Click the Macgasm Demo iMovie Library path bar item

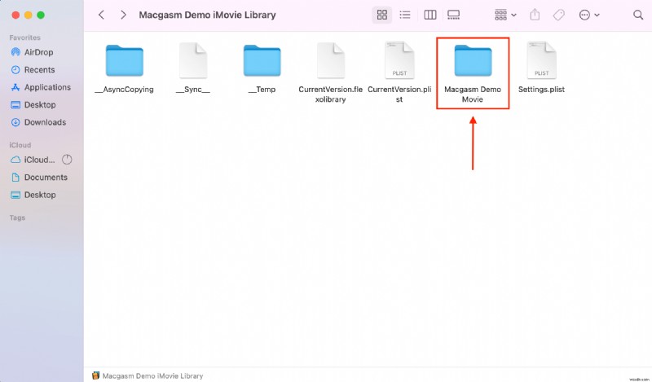click(148, 375)
